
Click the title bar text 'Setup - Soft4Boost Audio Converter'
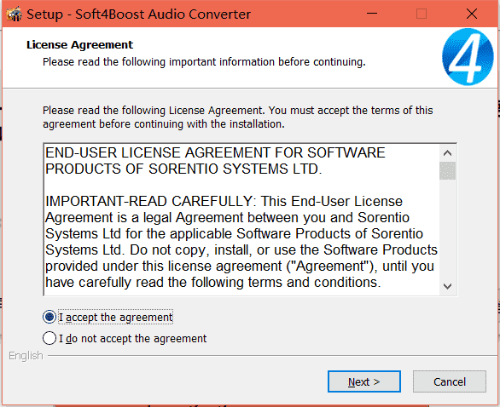coord(139,14)
